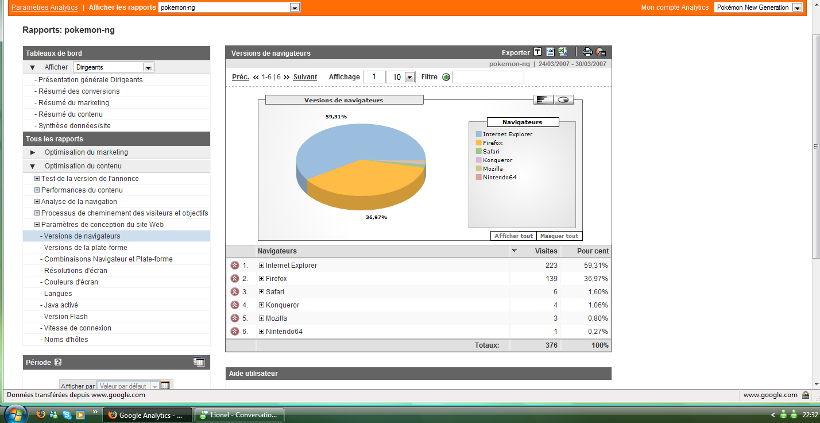Export report as XML icon
This screenshot has width=820, height=423.
click(550, 52)
